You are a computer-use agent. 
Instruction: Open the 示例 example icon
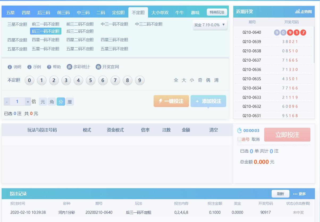[30, 67]
